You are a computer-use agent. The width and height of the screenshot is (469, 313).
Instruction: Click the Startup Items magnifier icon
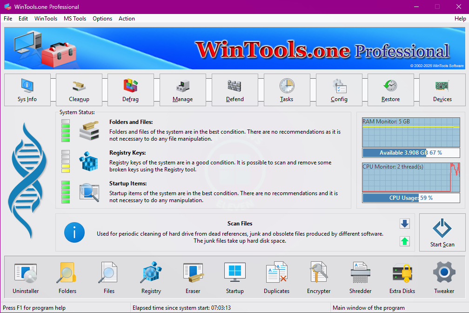(89, 192)
